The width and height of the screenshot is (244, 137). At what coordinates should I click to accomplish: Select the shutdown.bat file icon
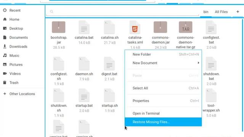point(211,64)
